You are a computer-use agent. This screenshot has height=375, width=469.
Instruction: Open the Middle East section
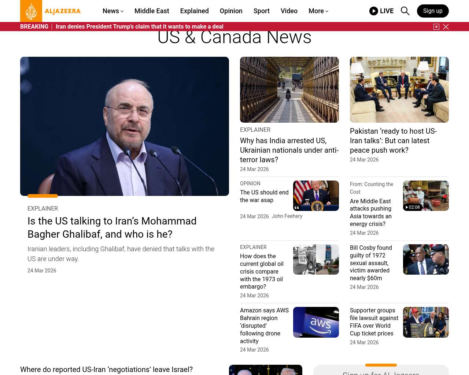pos(152,11)
